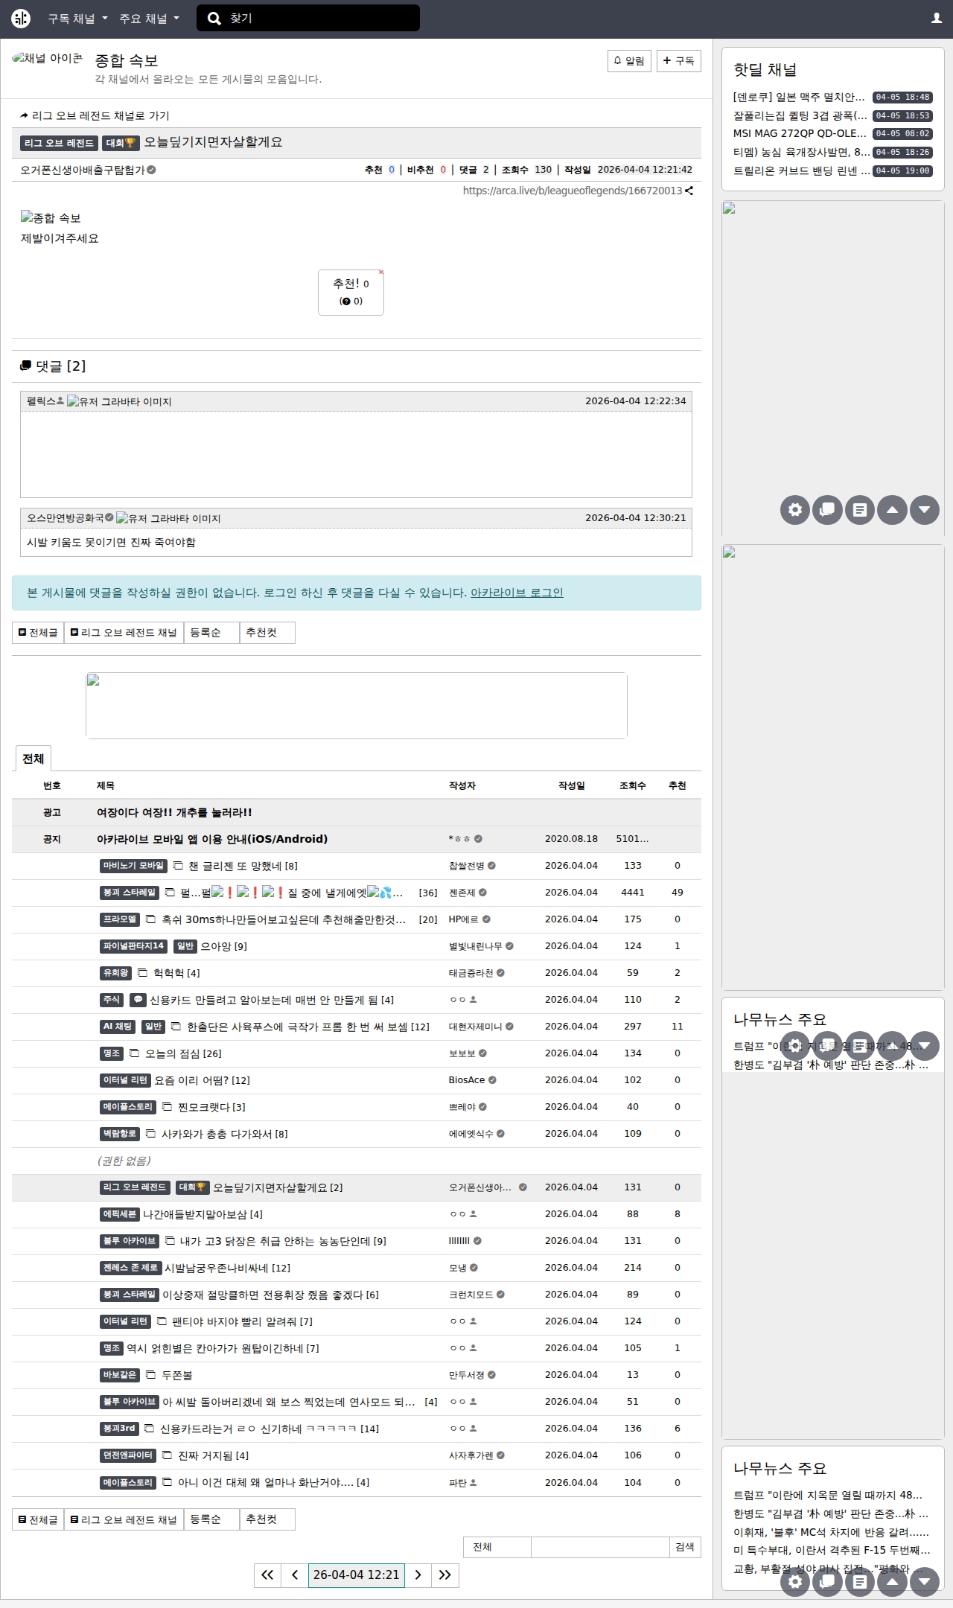Click the 종합 속보 channel title

pos(127,60)
